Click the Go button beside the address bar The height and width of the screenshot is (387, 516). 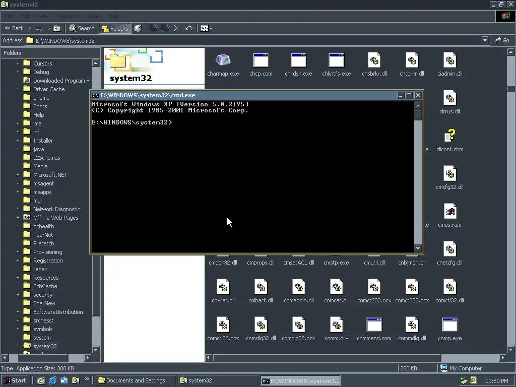(x=502, y=40)
